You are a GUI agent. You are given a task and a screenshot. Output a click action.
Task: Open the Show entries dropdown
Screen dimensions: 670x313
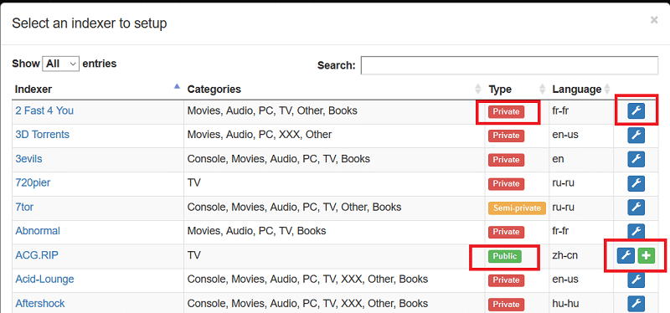(61, 64)
